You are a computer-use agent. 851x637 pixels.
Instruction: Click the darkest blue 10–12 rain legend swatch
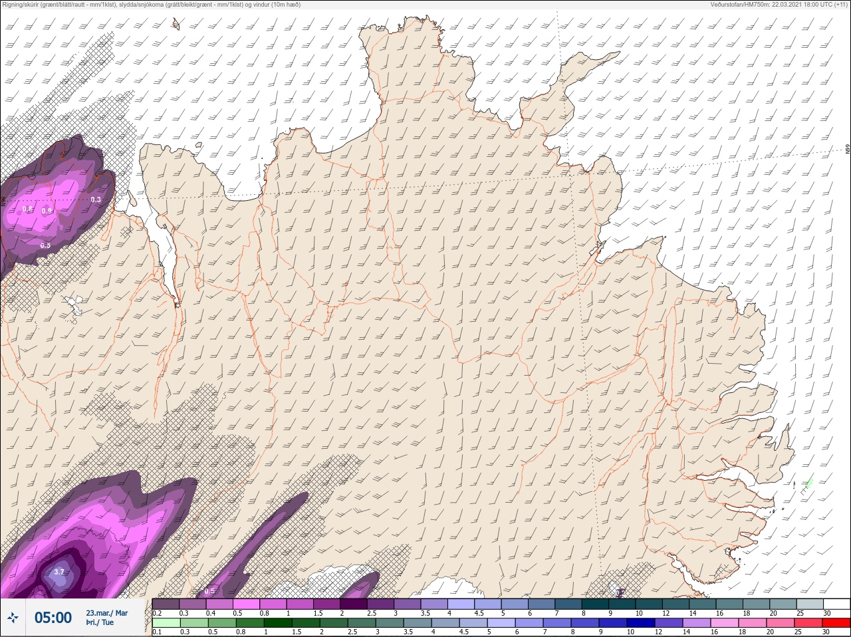pos(642,622)
